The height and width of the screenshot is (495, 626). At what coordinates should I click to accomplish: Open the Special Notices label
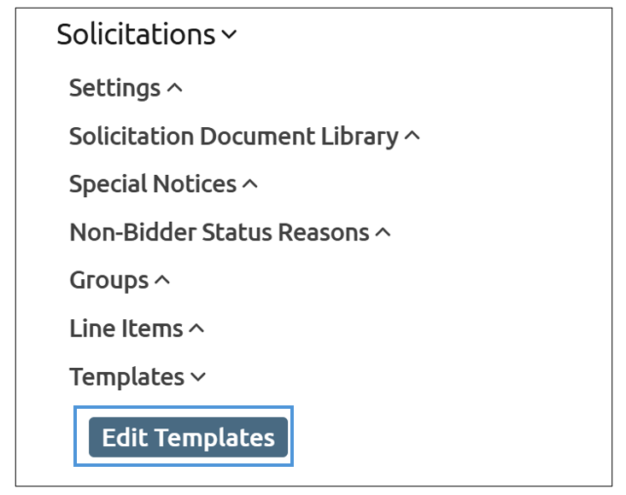pos(152,184)
